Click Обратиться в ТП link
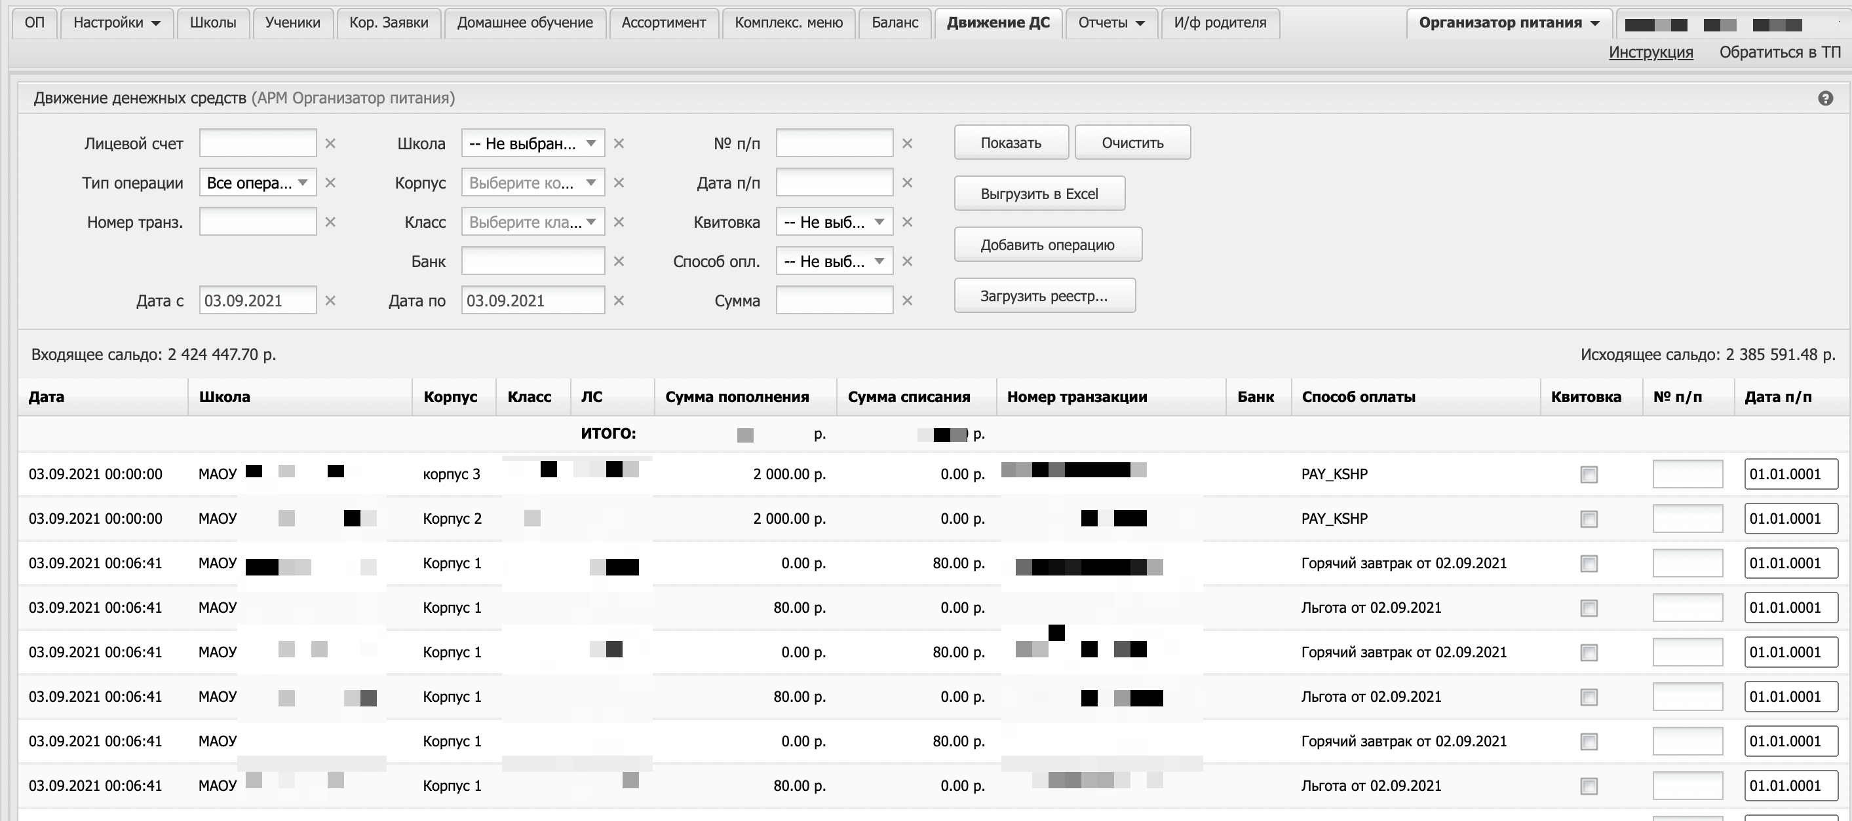The height and width of the screenshot is (821, 1852). point(1780,52)
